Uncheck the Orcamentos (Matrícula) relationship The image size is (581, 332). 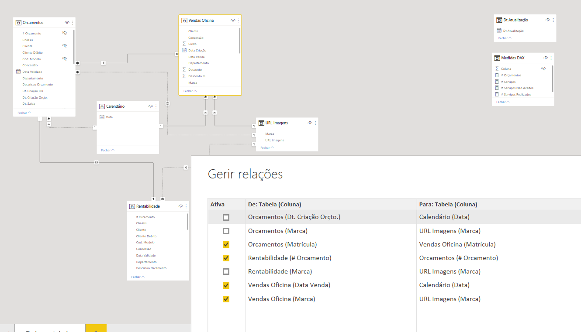tap(226, 244)
